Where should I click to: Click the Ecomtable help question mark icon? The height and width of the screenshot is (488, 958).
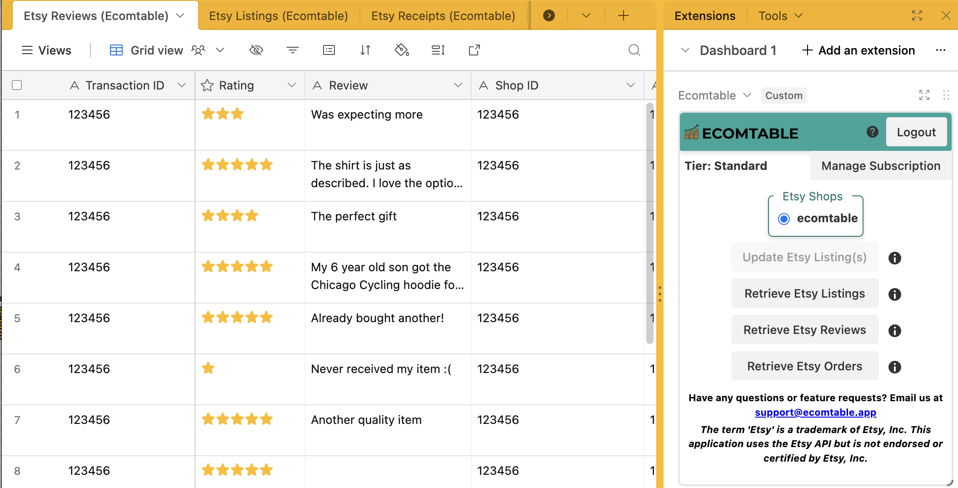click(x=872, y=132)
